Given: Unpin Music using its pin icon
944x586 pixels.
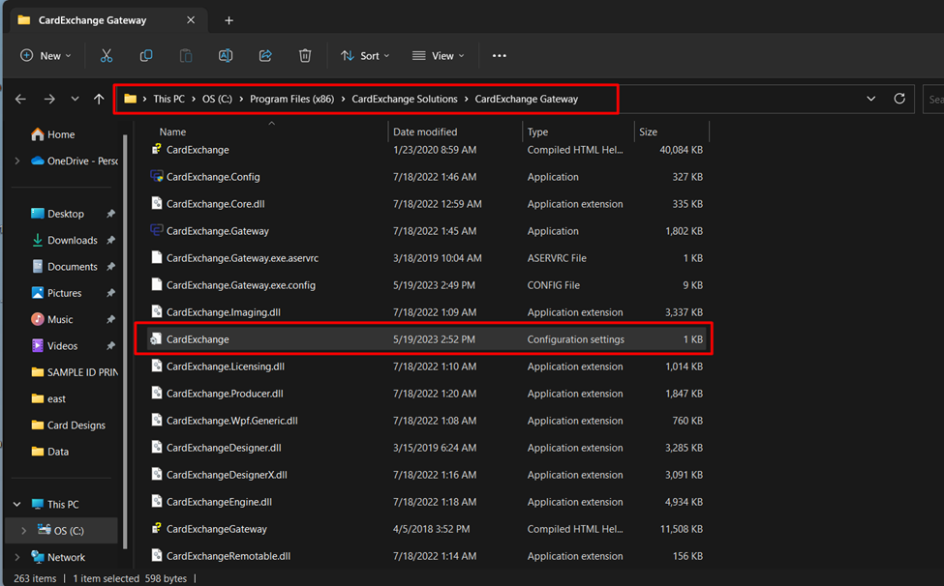Looking at the screenshot, I should pyautogui.click(x=110, y=320).
